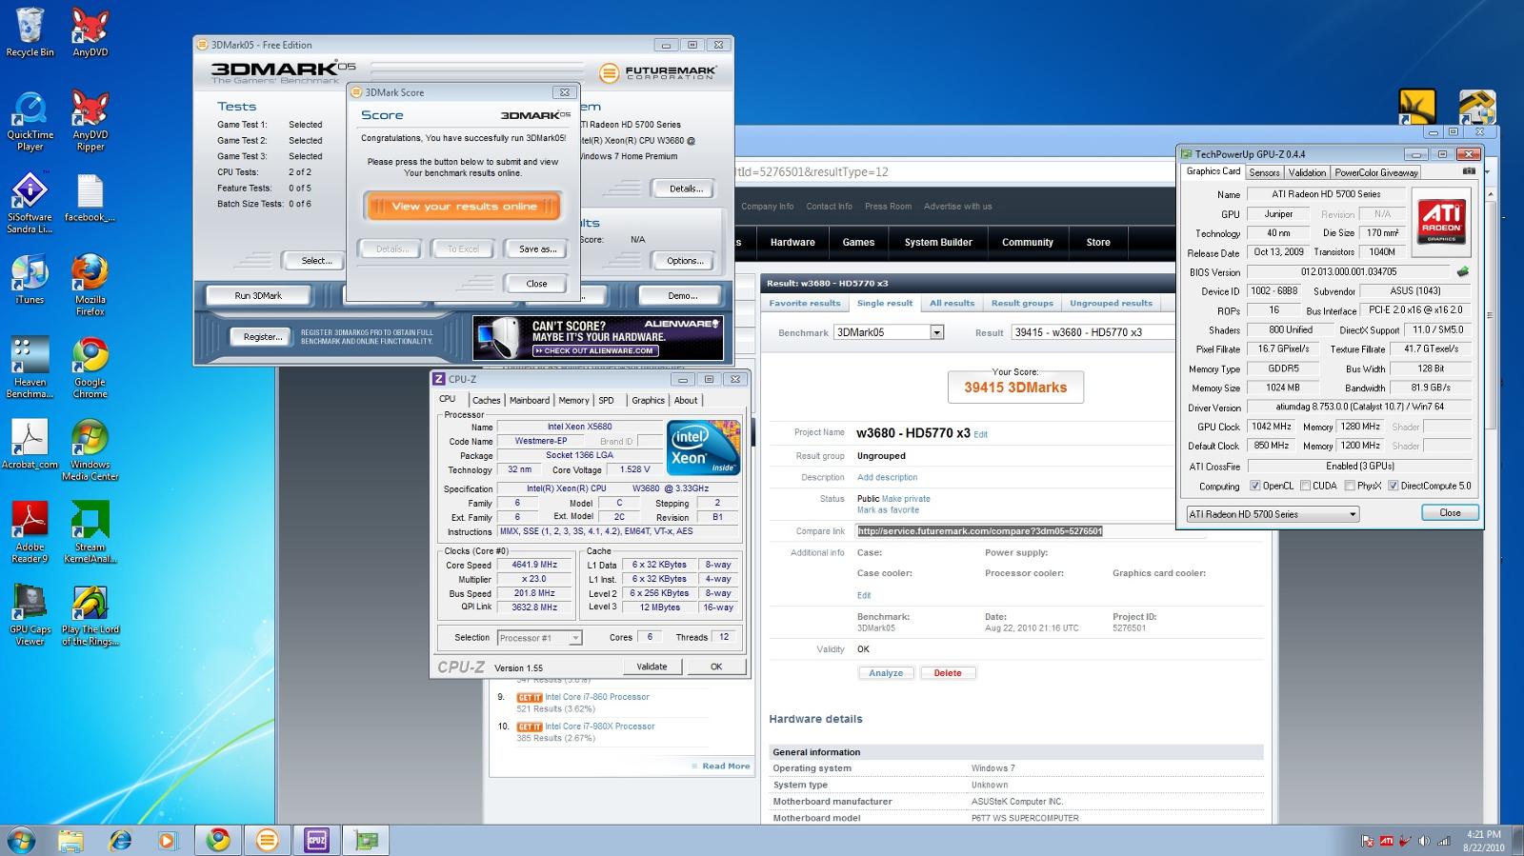Viewport: 1524px width, 856px height.
Task: Open the Recycle Bin desktop icon
Action: click(x=30, y=31)
